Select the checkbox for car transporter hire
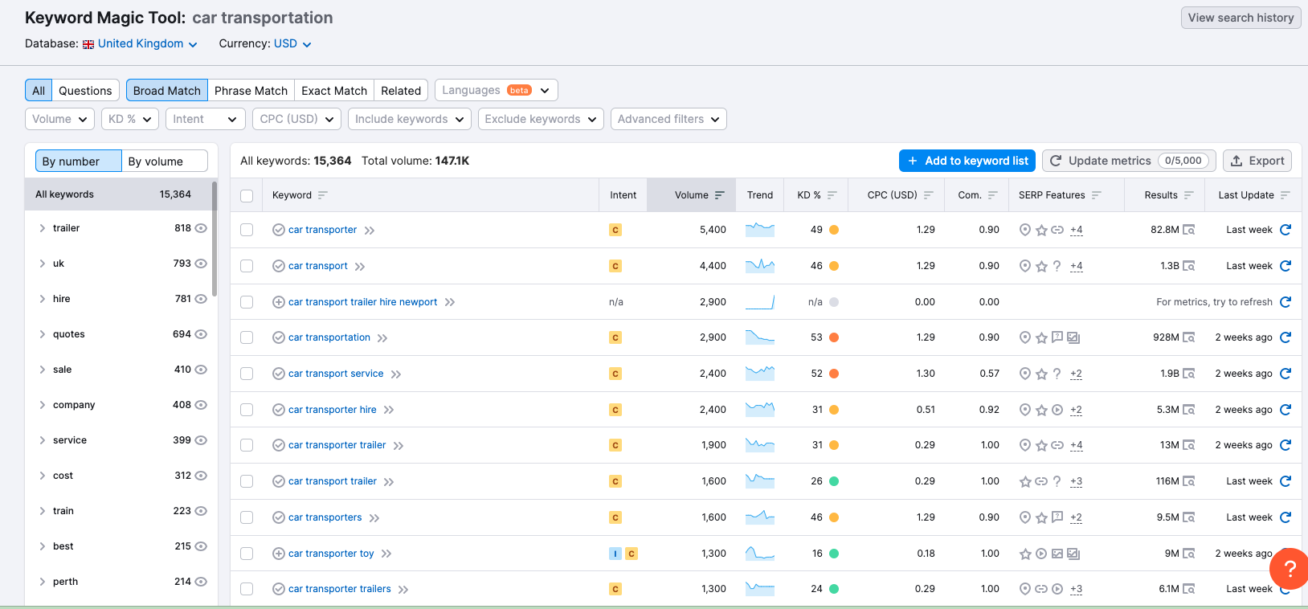Screen dimensions: 1308x609 247,410
